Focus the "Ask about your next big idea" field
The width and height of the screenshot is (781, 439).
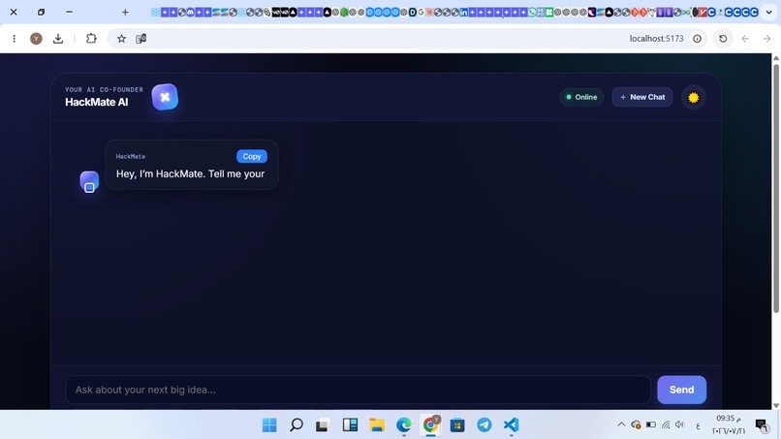[x=358, y=390]
